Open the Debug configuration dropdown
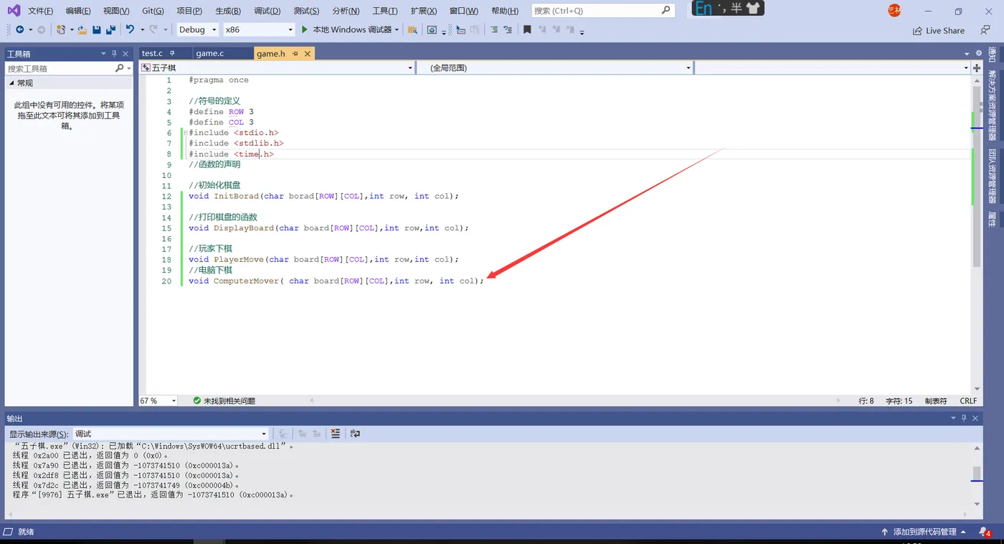The image size is (1004, 544). point(197,29)
